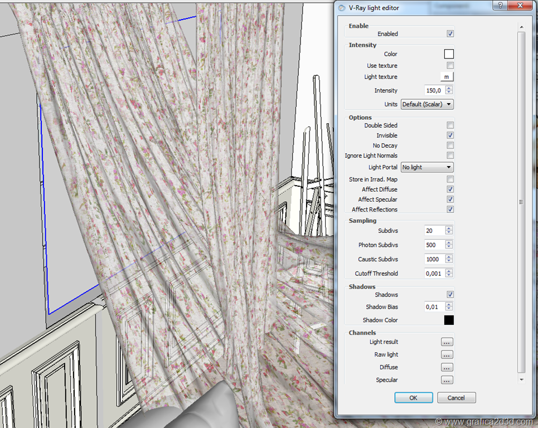Confirm settings with the OK button
The height and width of the screenshot is (428, 538).
(413, 398)
